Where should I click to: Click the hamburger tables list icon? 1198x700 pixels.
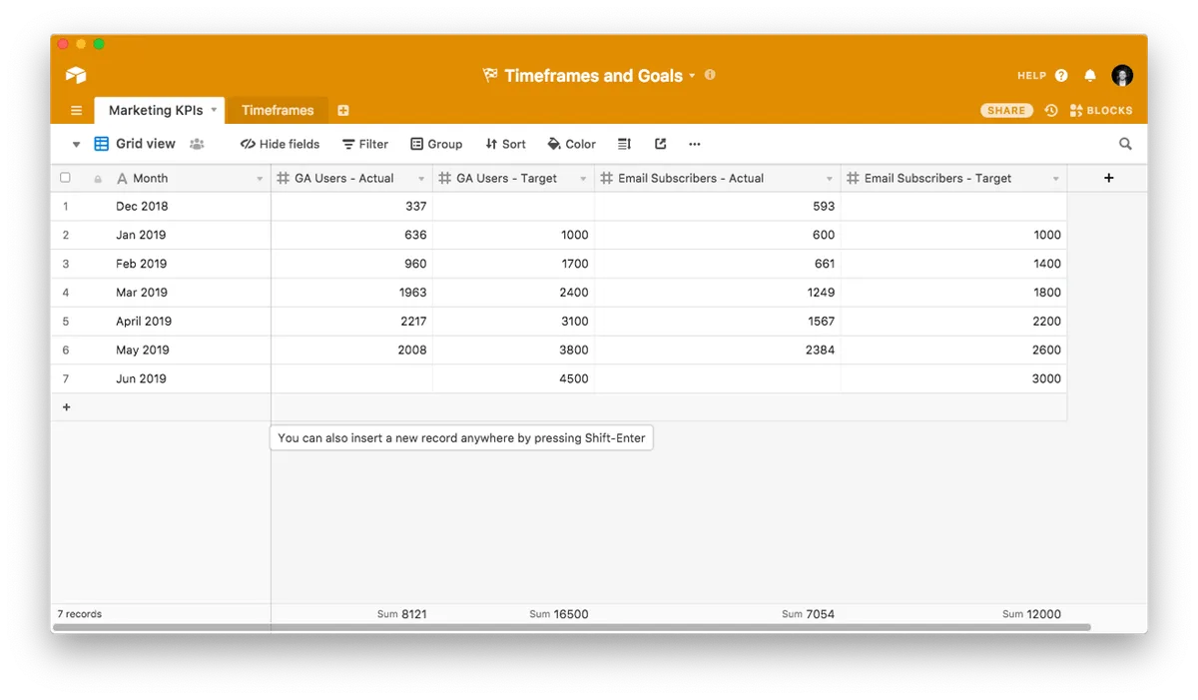[76, 110]
